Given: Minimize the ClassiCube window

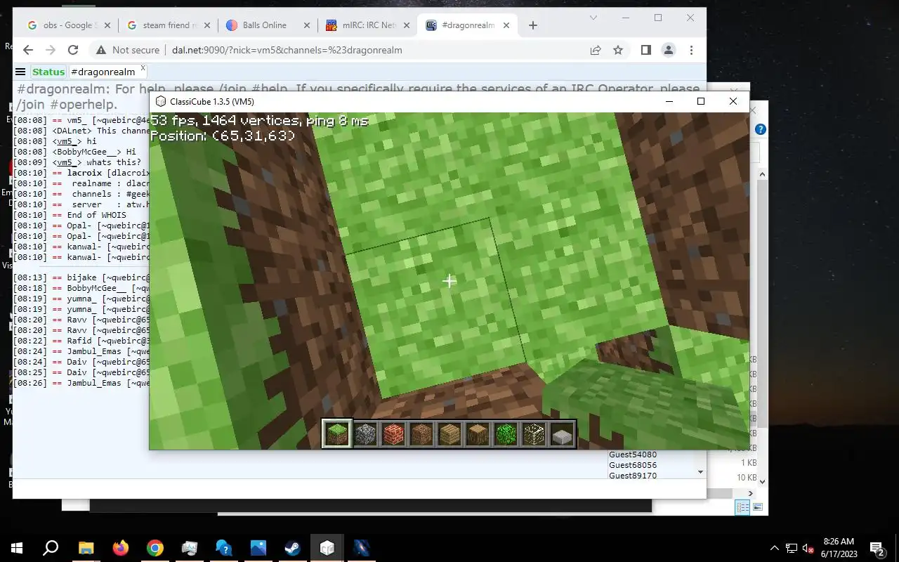Looking at the screenshot, I should [669, 102].
